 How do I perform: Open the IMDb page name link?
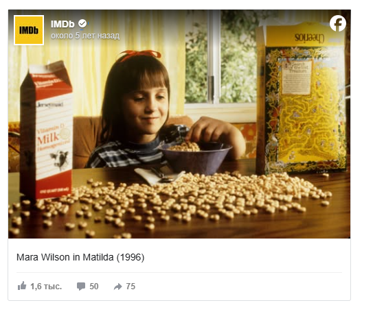point(63,24)
